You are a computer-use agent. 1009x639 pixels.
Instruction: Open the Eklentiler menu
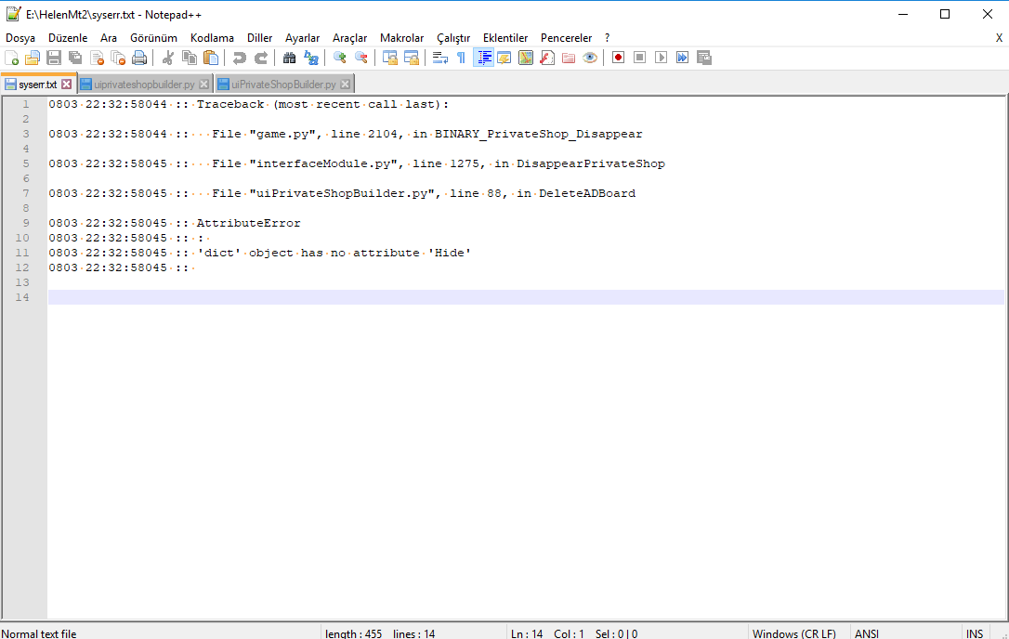(505, 38)
